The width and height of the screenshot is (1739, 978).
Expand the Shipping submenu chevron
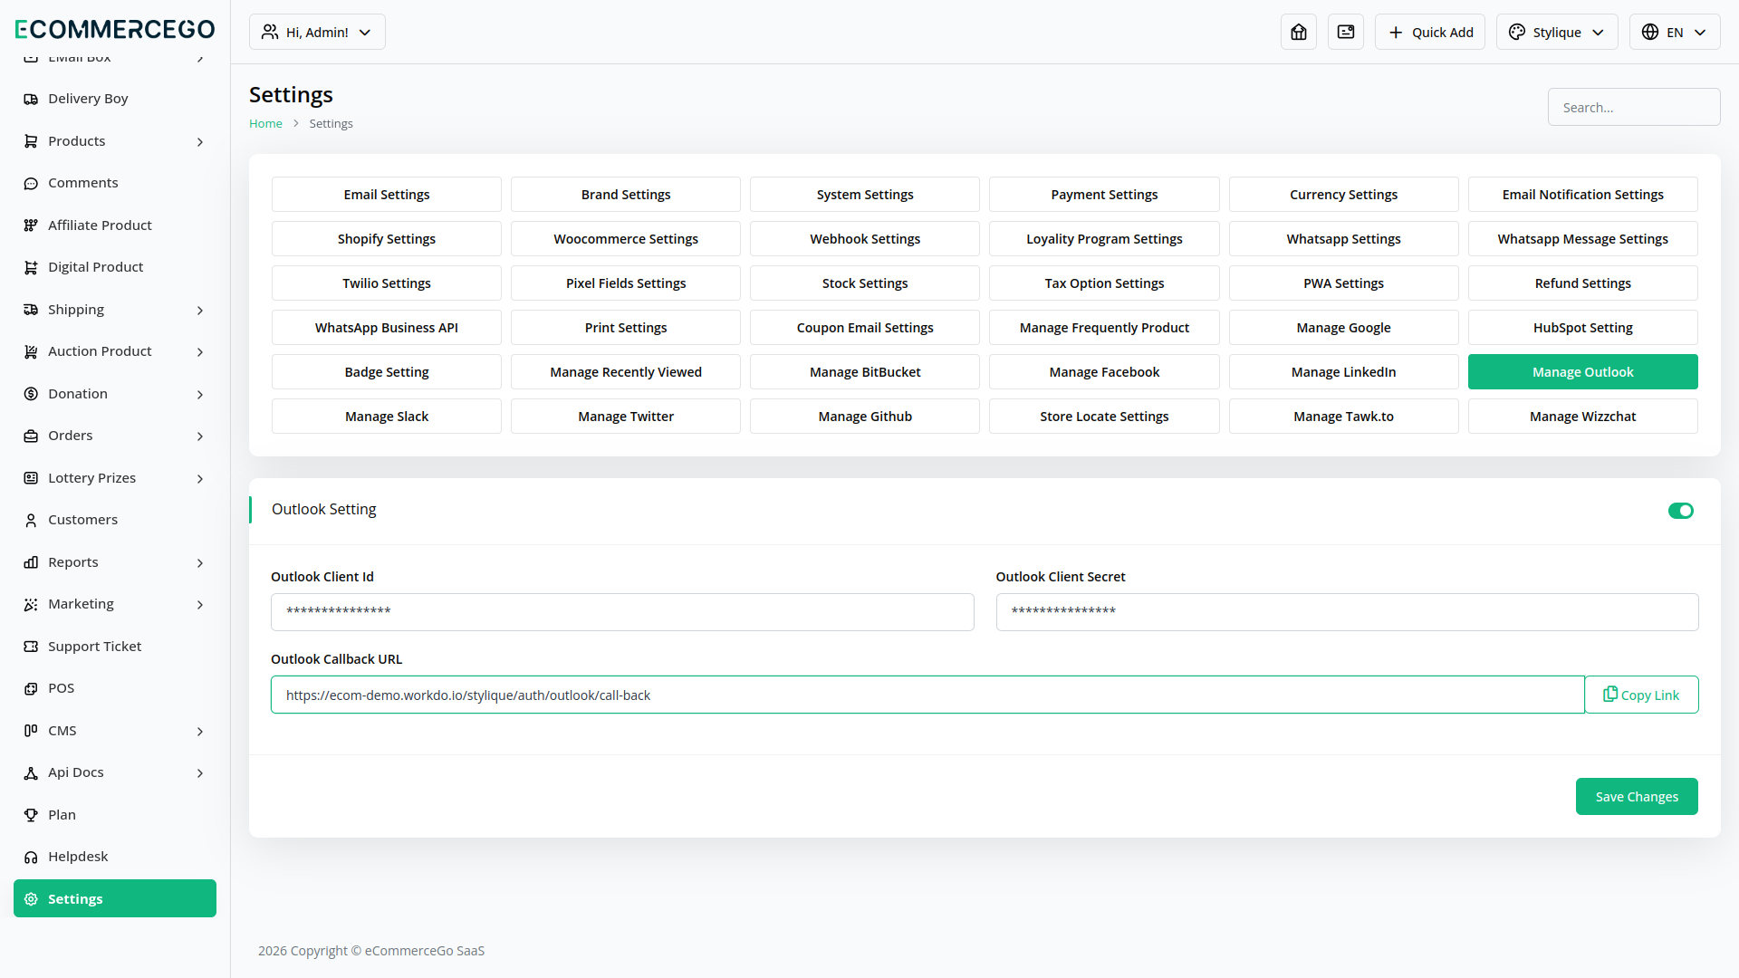pos(200,311)
